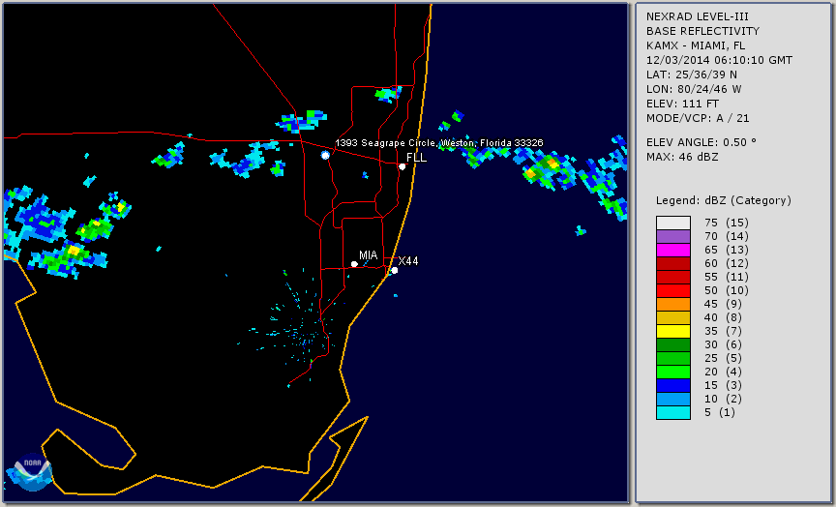Click the 40 dBZ gold legend swatch

tap(673, 317)
